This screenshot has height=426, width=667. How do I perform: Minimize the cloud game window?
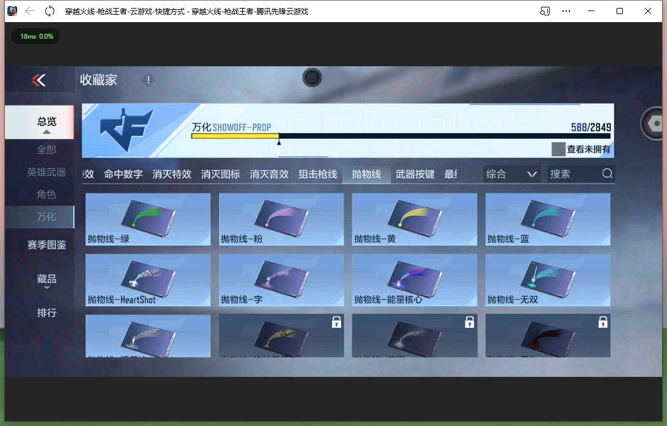591,11
